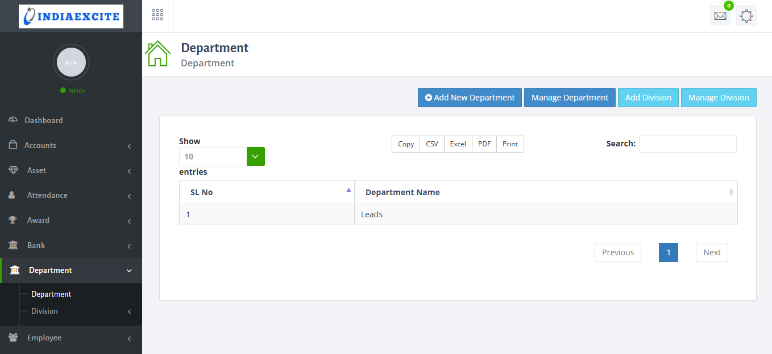Click the green home icon
This screenshot has width=772, height=354.
(157, 54)
